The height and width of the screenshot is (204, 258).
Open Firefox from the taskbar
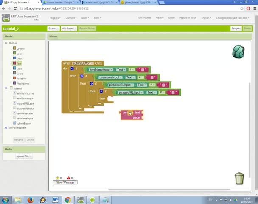coord(30,200)
